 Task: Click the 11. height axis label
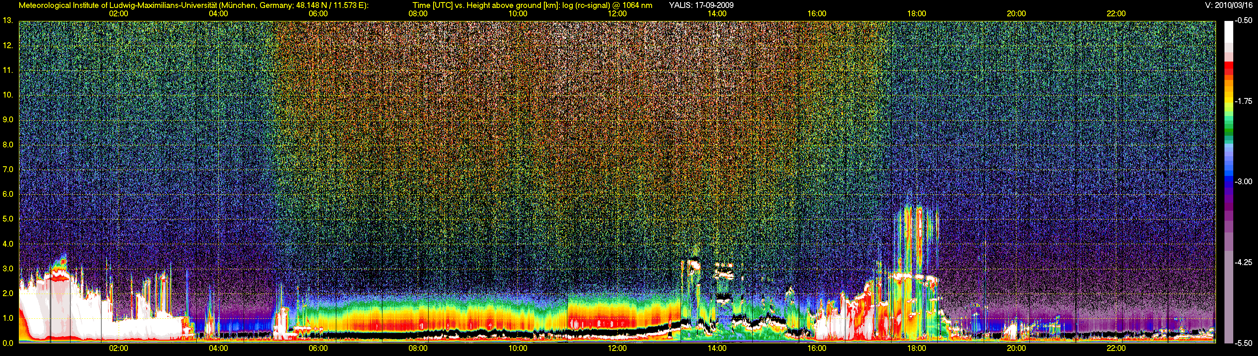coord(8,70)
